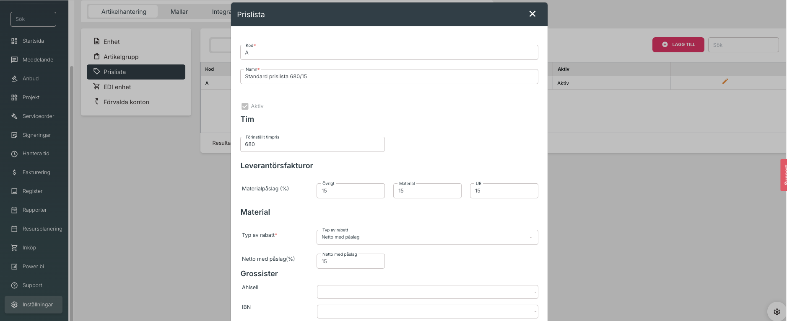This screenshot has height=321, width=787.
Task: Click the Inställningar gear icon
Action: [x=14, y=305]
